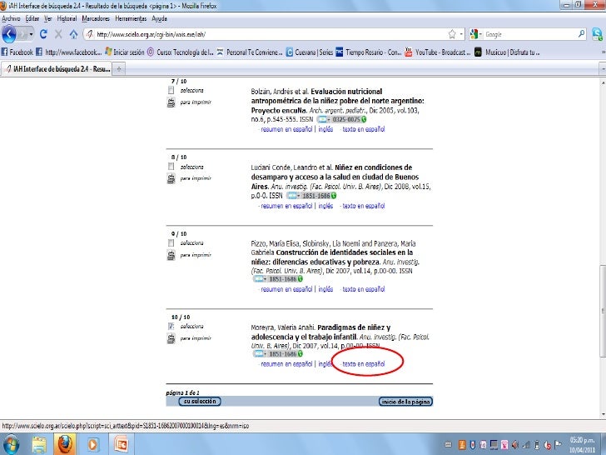This screenshot has width=606, height=455.
Task: Click the scrollbar down arrow
Action: point(603,414)
